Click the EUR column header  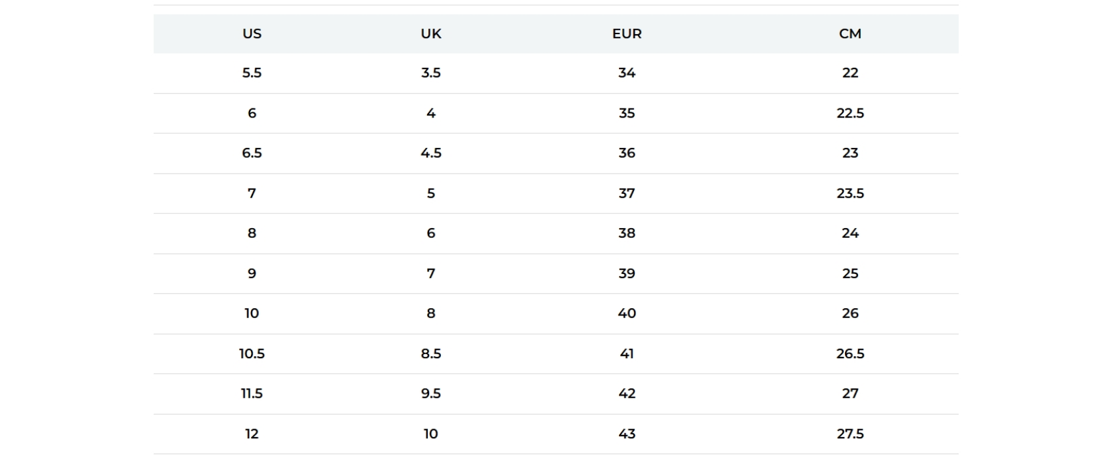click(x=627, y=34)
